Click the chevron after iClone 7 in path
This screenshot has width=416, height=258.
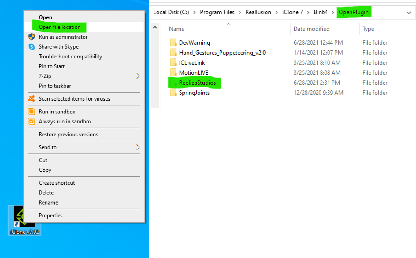pos(308,13)
